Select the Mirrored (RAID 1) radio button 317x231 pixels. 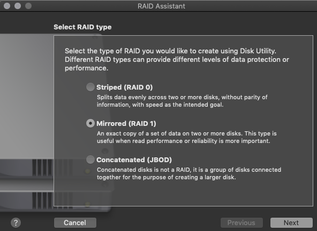point(90,123)
